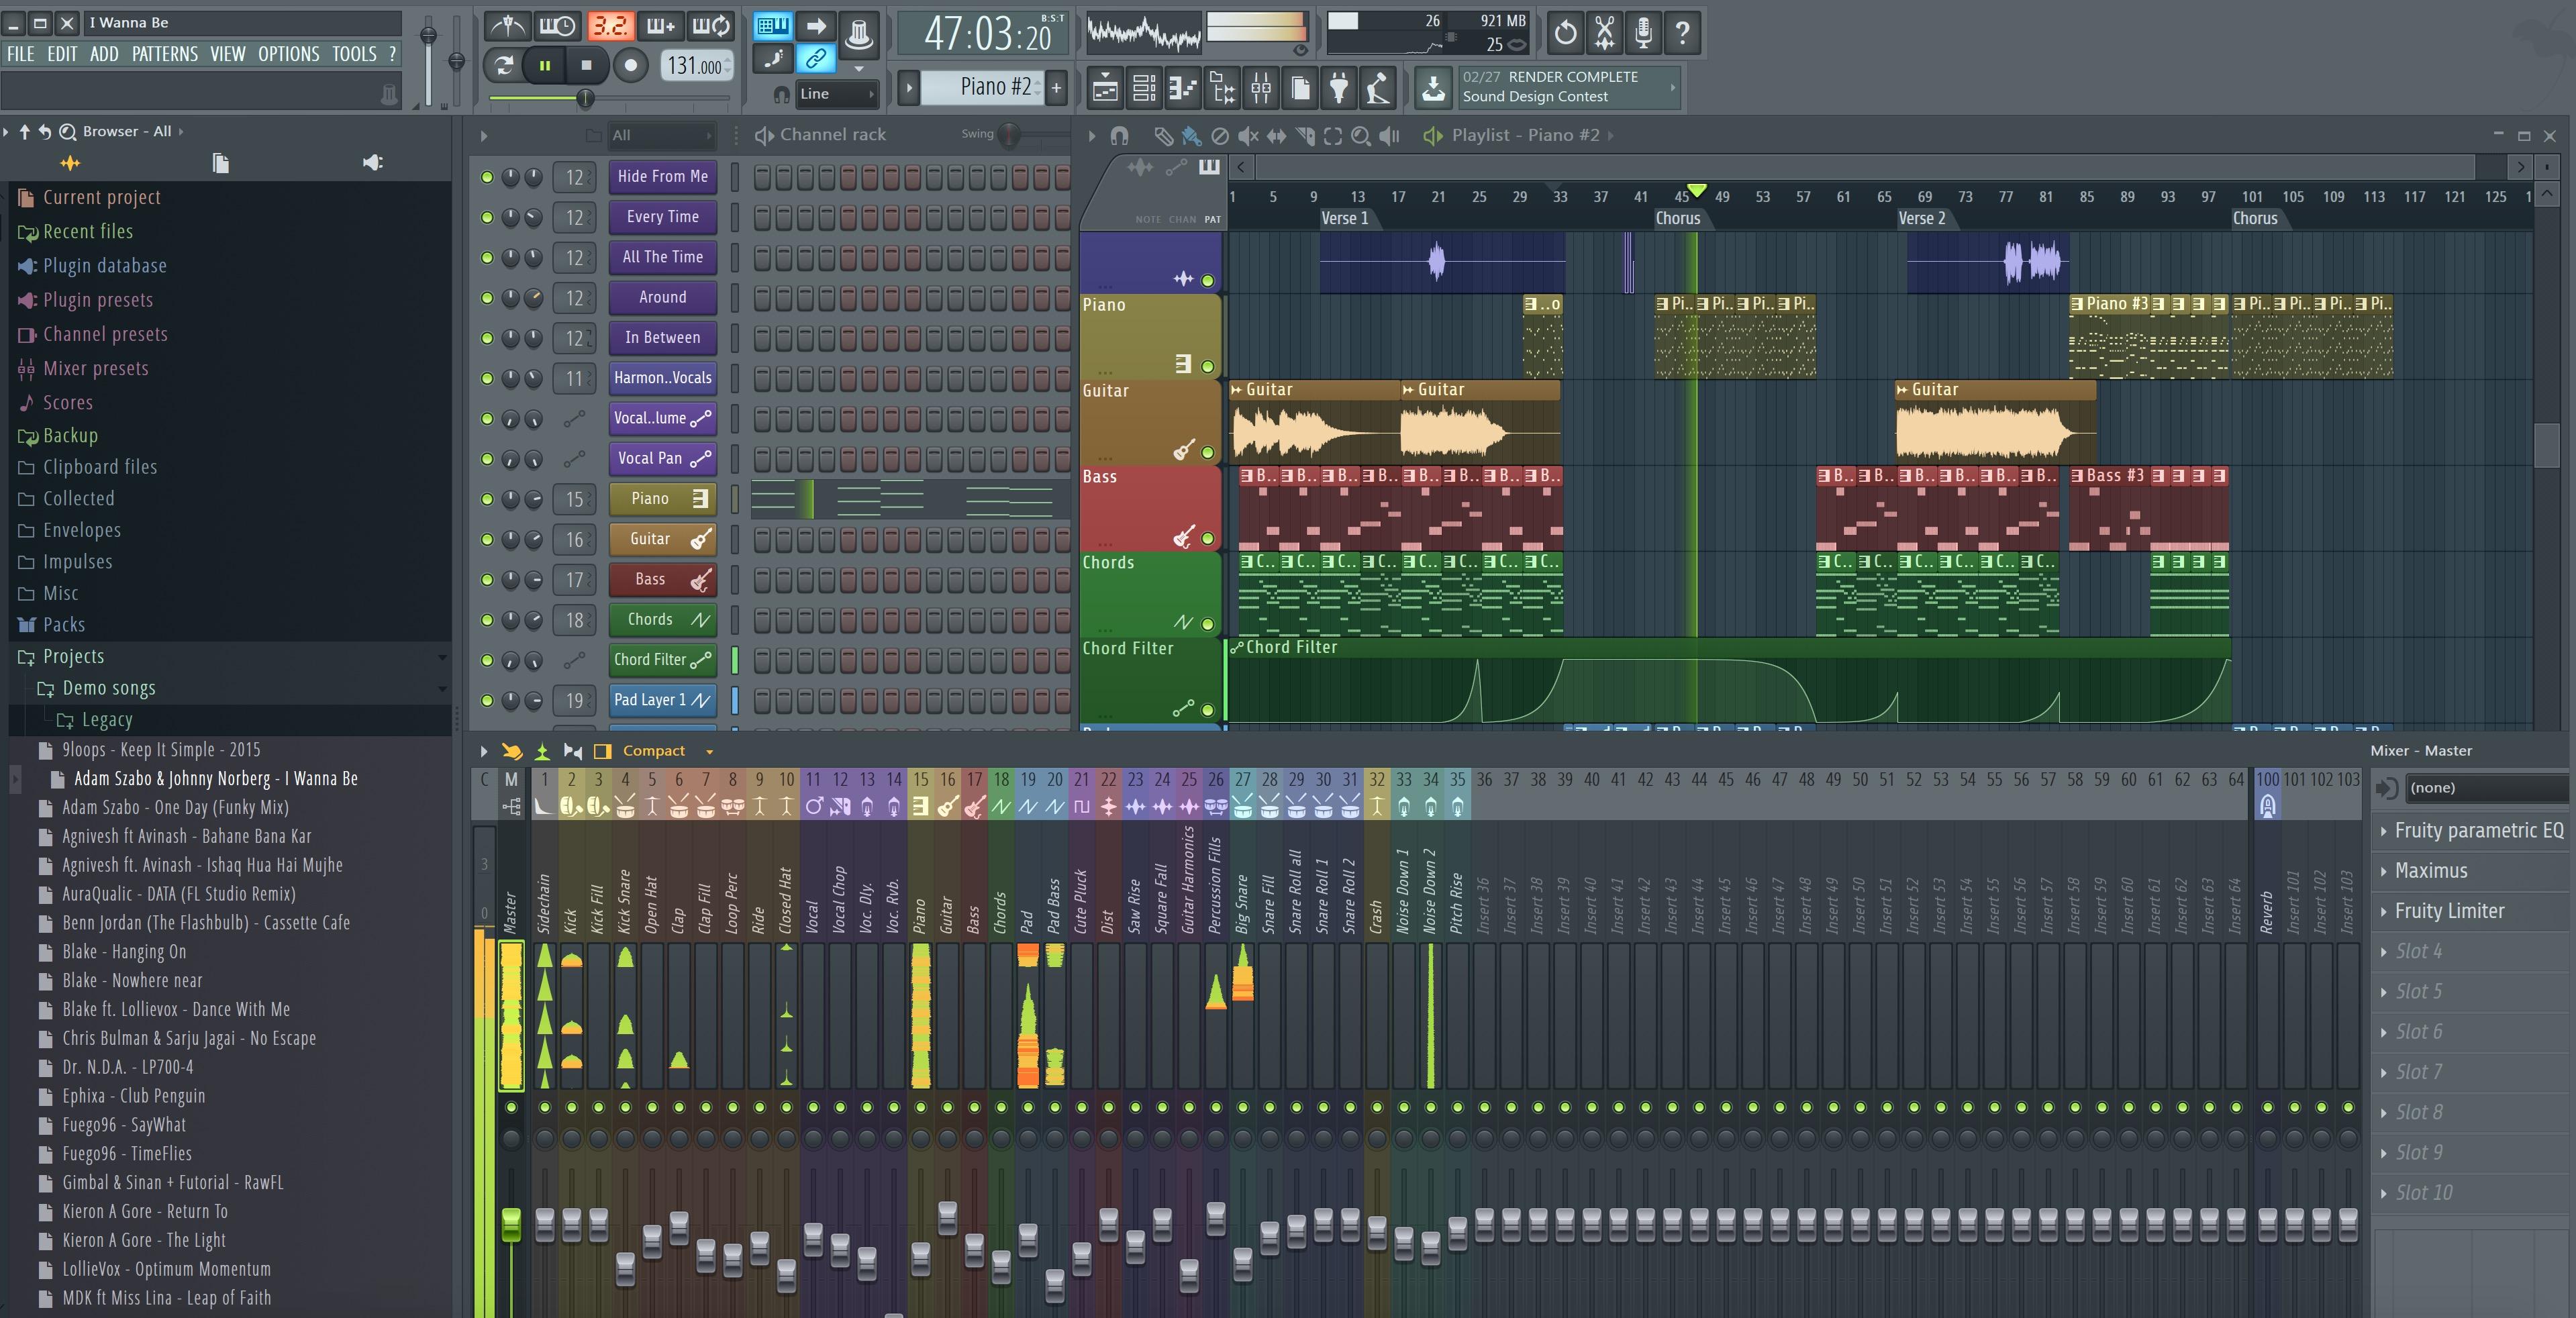Open the metronome toggle in transport bar
Image resolution: width=2576 pixels, height=1318 pixels.
[507, 26]
